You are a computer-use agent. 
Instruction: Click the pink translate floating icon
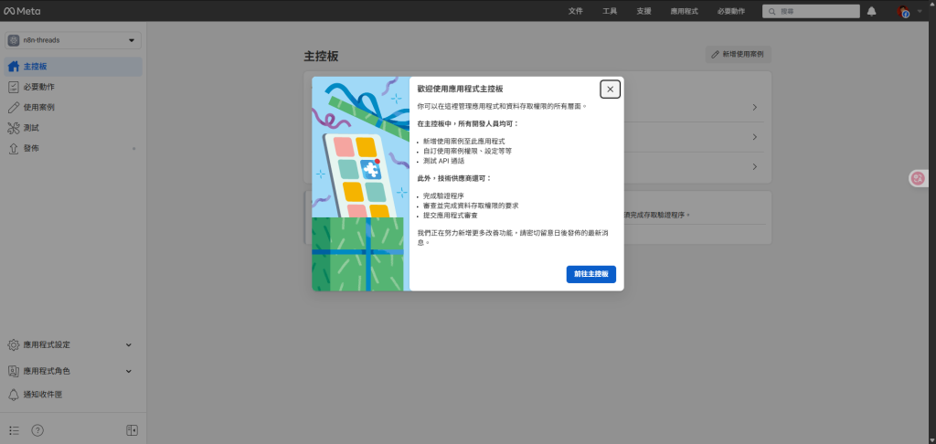click(918, 178)
